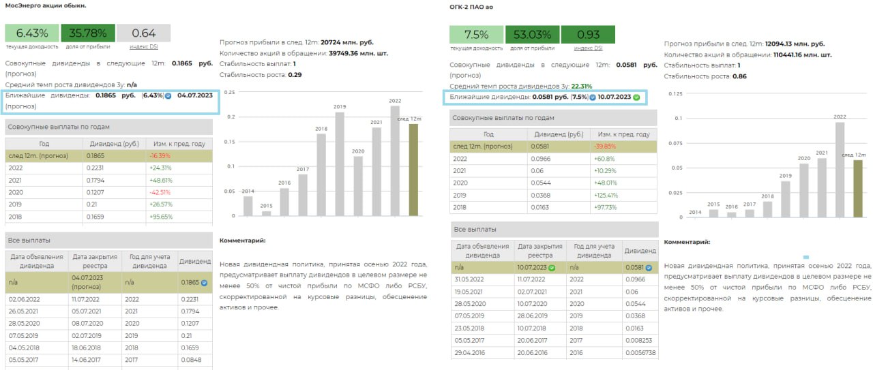Click OGK-2 7.5% current yield tile
Image resolution: width=873 pixels, height=370 pixels.
tap(477, 35)
